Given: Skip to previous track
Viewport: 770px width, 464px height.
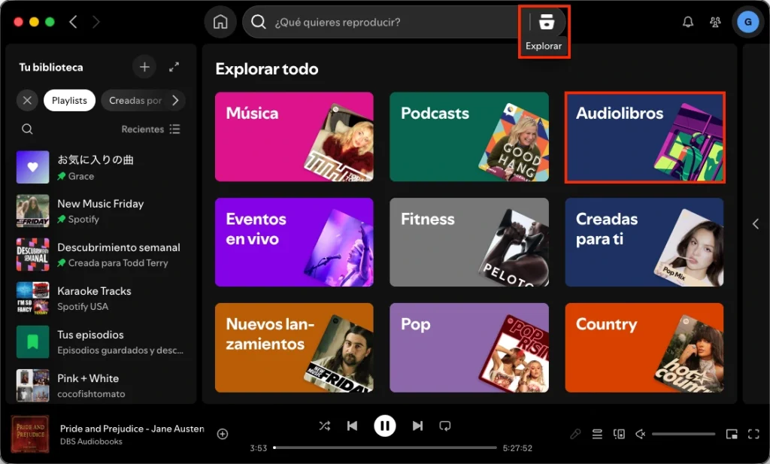Looking at the screenshot, I should 352,426.
